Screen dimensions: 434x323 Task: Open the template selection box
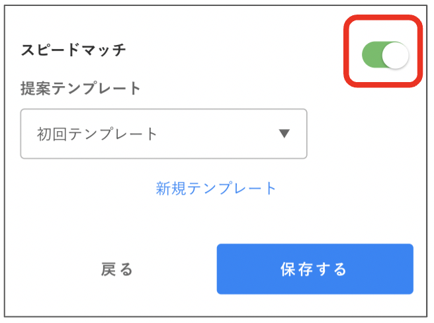click(x=163, y=134)
